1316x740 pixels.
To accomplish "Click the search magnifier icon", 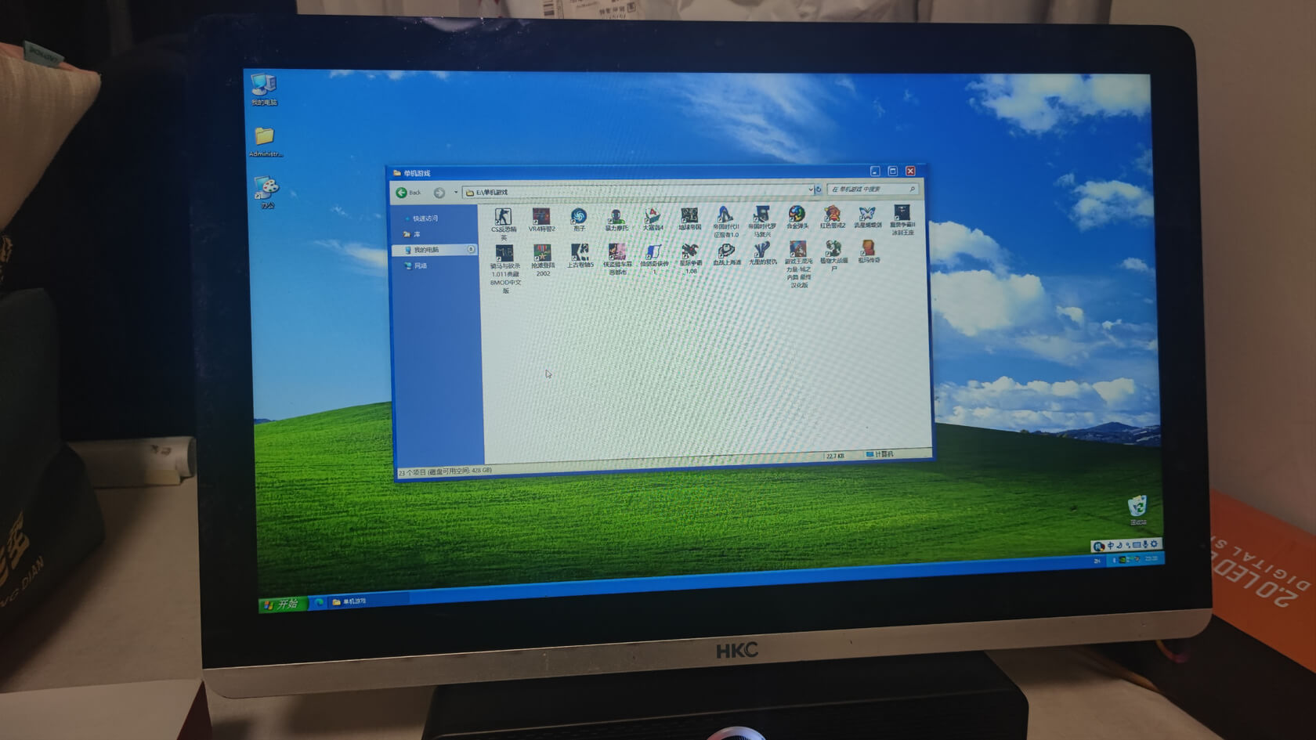I will [913, 189].
